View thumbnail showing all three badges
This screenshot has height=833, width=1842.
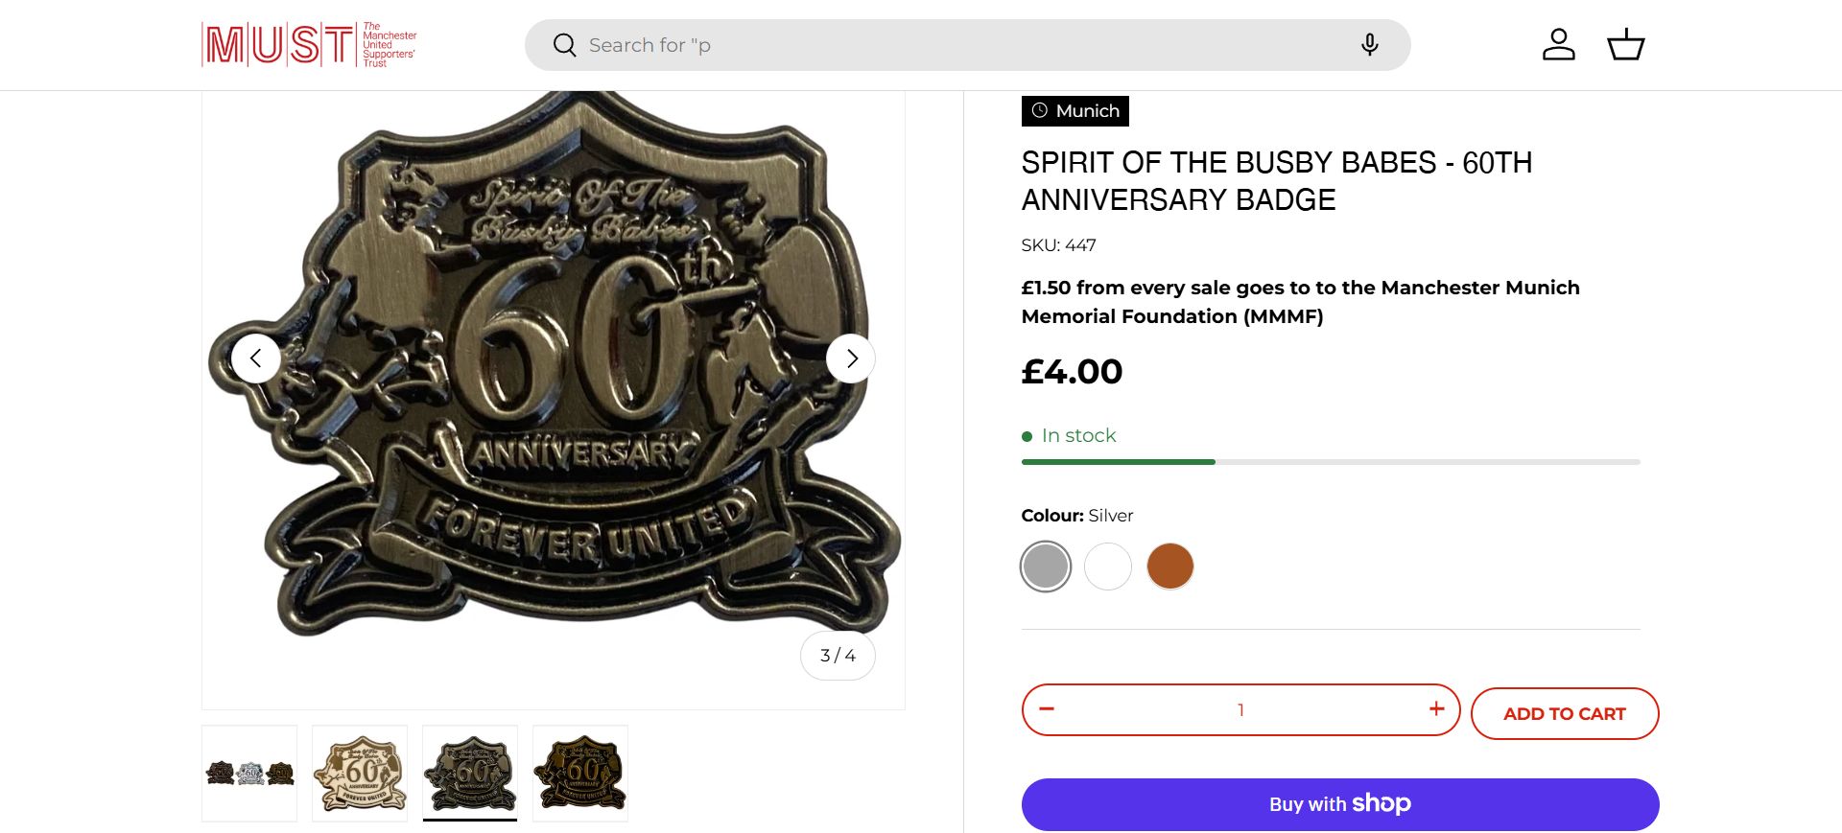click(249, 774)
